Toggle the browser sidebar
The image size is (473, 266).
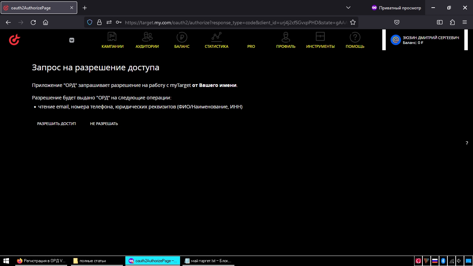[x=440, y=22]
